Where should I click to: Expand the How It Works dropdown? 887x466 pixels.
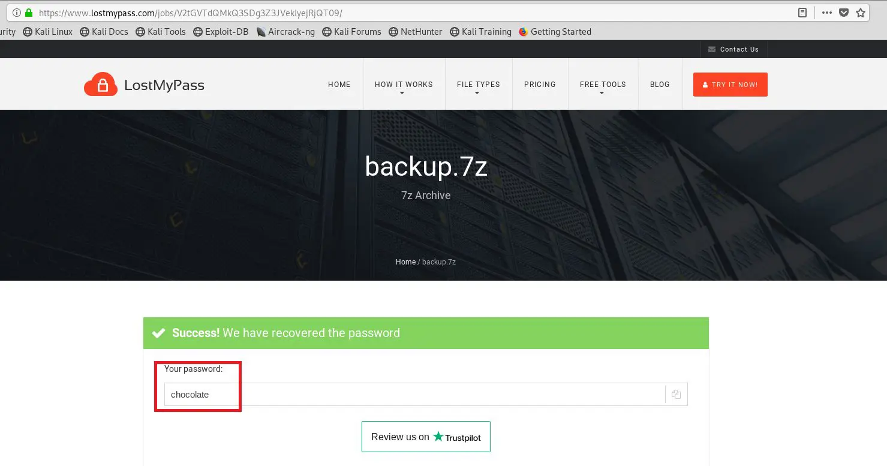tap(404, 85)
